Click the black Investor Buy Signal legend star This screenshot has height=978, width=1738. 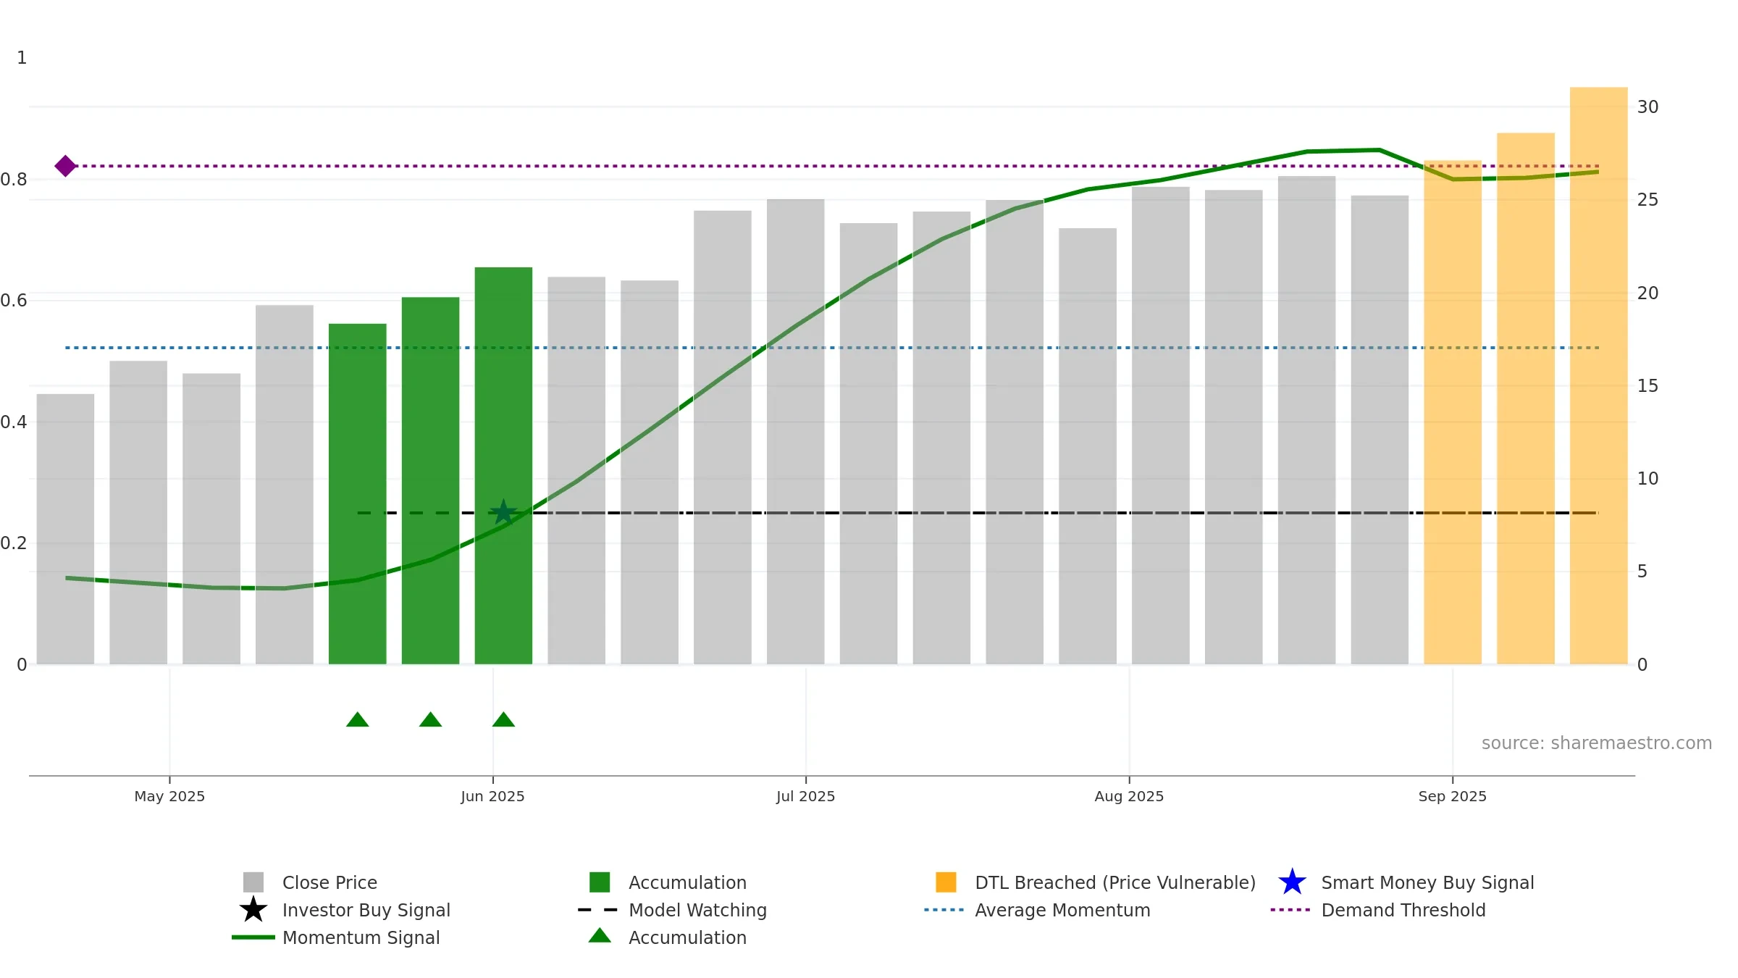(x=253, y=909)
